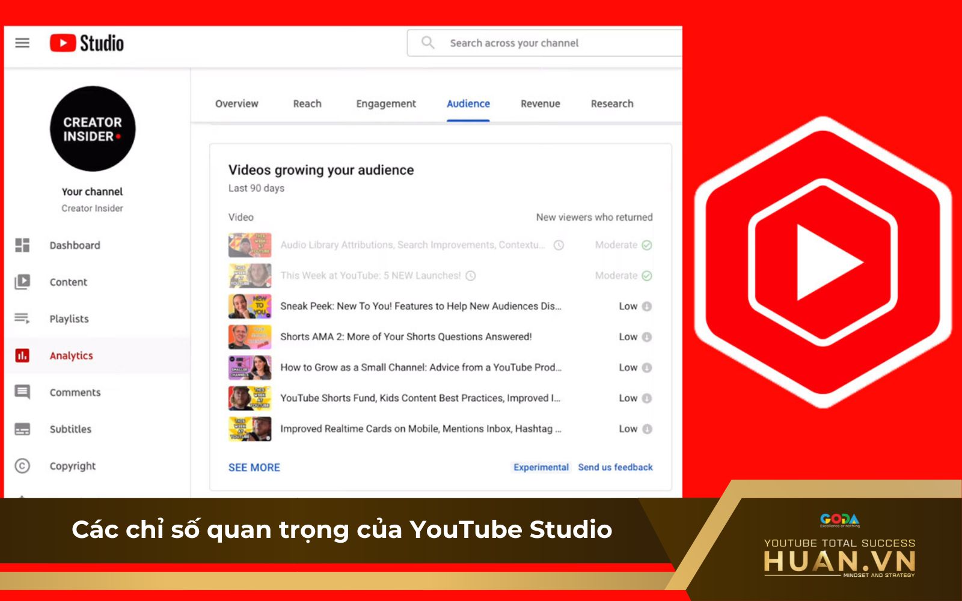Click the Experimental badge

541,467
